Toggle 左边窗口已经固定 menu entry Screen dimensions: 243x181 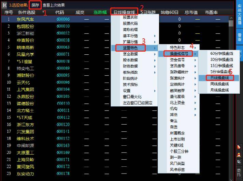(134, 103)
